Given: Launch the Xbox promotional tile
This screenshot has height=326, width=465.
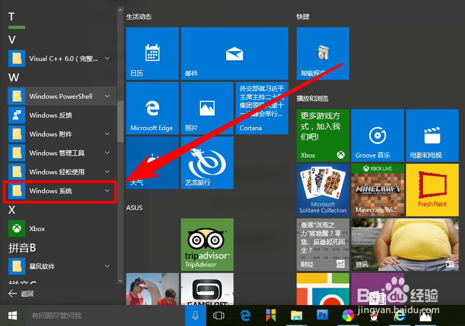Looking at the screenshot, I should (x=322, y=135).
